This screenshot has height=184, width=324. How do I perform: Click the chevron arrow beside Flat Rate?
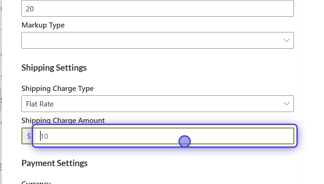point(286,104)
